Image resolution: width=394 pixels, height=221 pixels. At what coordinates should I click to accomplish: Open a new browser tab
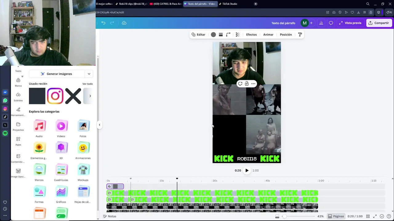[x=255, y=4]
